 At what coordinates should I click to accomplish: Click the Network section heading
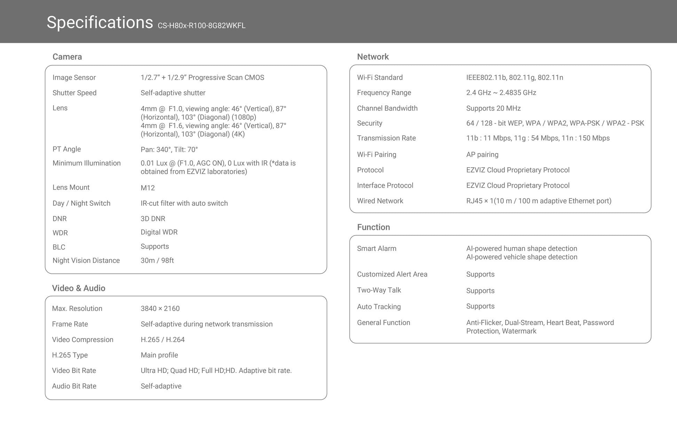373,57
